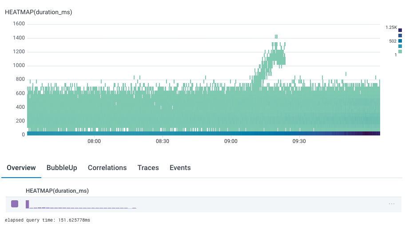Open the Overview tab
Screen dimensions: 409x234
[x=21, y=168]
